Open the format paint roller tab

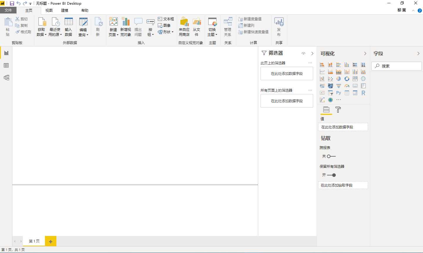tap(338, 110)
